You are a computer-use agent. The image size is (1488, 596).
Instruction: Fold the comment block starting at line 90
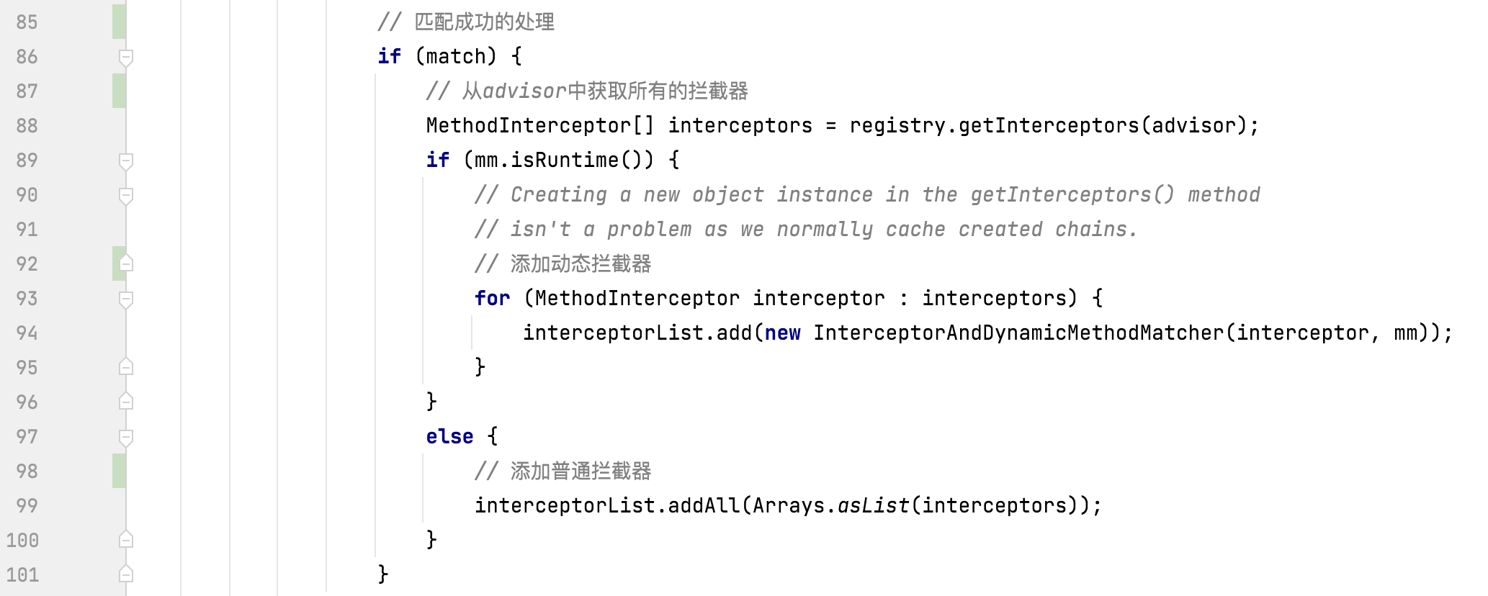(x=126, y=195)
